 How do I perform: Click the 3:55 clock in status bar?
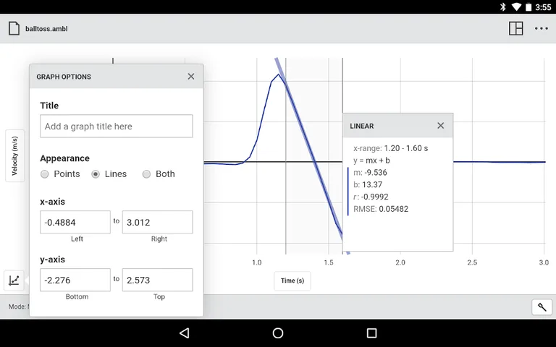coord(543,7)
